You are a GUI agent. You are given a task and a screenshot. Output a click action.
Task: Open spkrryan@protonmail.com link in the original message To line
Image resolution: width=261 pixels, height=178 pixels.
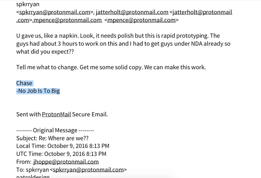[x=88, y=170]
